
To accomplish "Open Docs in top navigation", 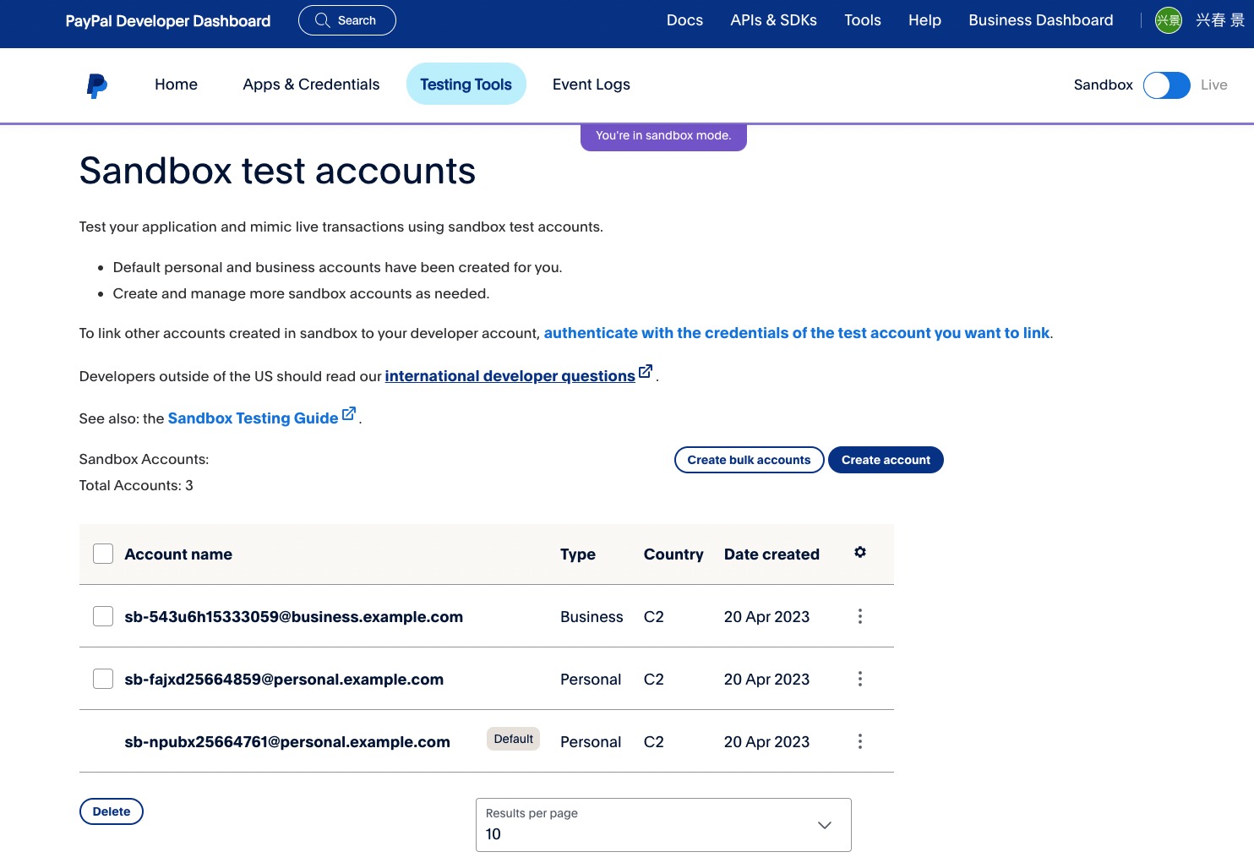I will click(x=684, y=20).
